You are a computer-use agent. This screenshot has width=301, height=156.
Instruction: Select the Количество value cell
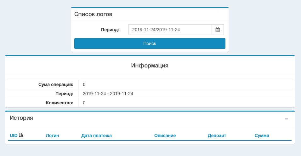84,103
